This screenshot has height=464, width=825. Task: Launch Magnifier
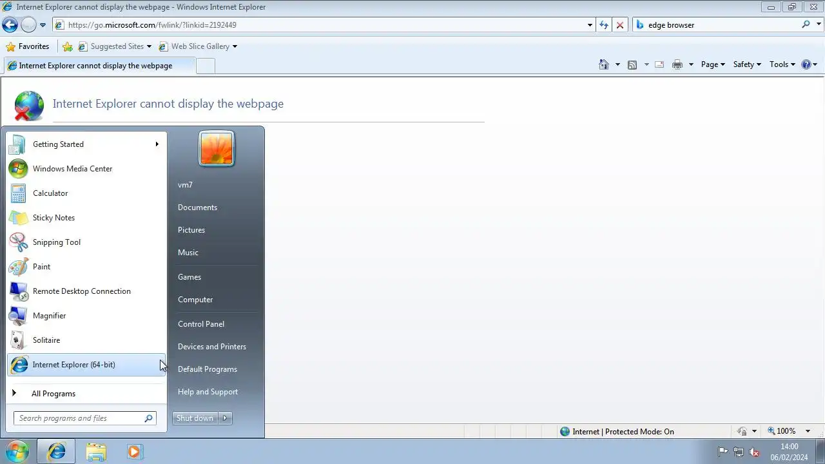pos(86,316)
